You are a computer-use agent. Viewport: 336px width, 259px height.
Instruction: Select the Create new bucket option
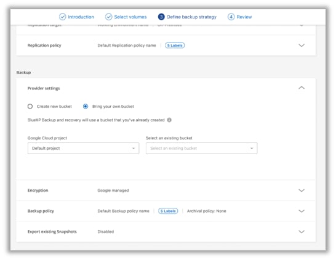pyautogui.click(x=30, y=106)
